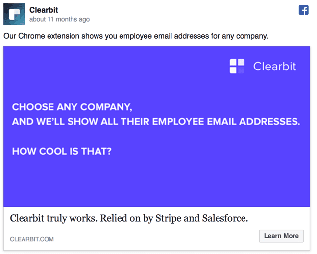The image size is (317, 254).
Task: Click the Chrome extension post caption
Action: tap(136, 36)
